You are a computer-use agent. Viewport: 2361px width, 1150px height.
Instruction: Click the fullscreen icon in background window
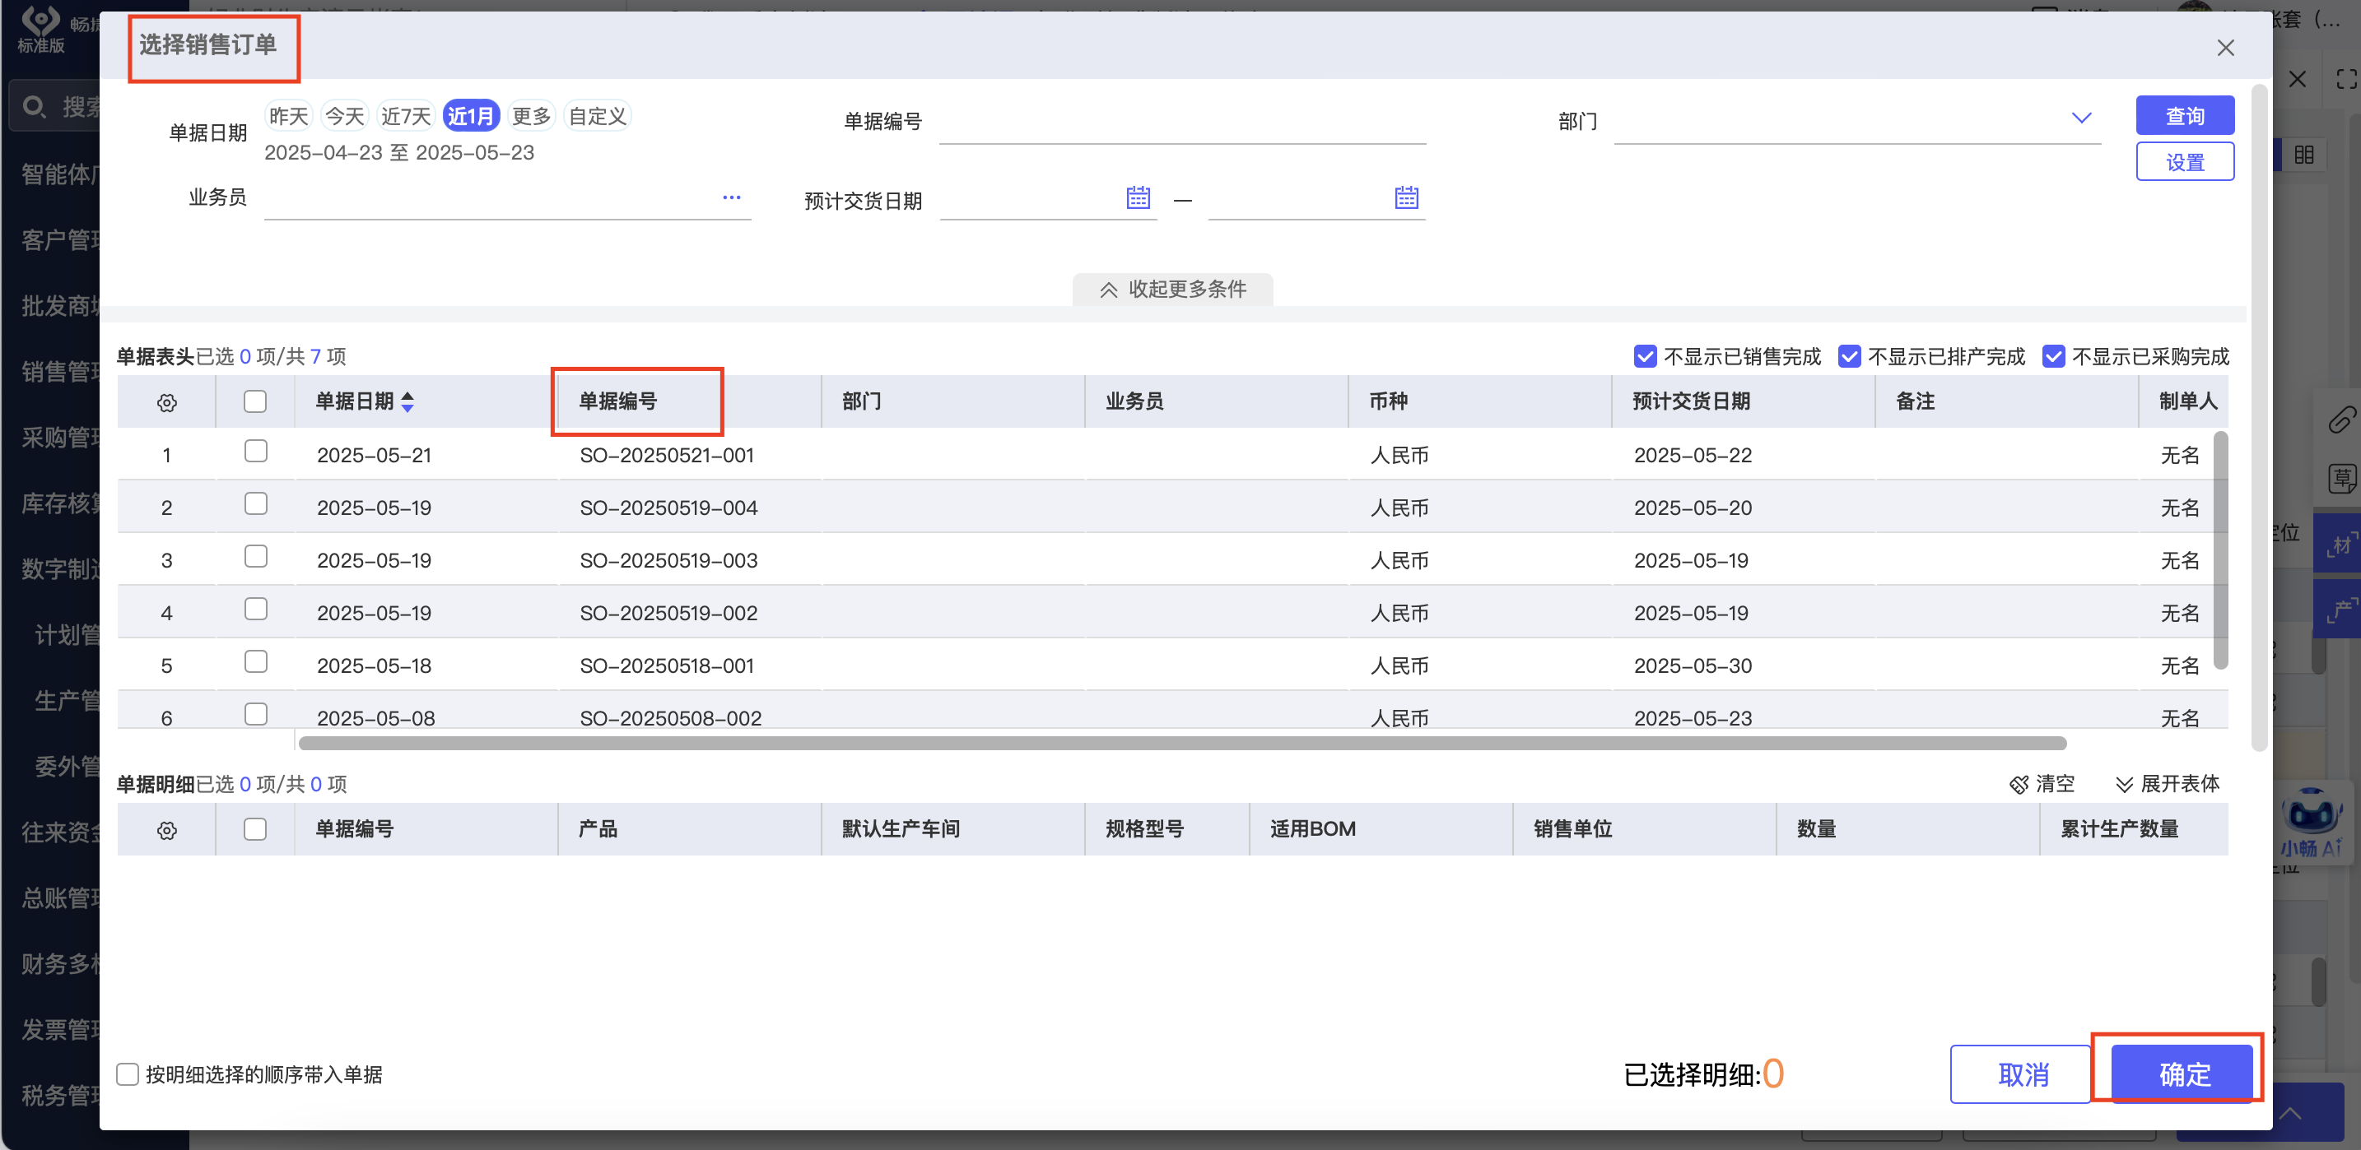(x=2345, y=79)
